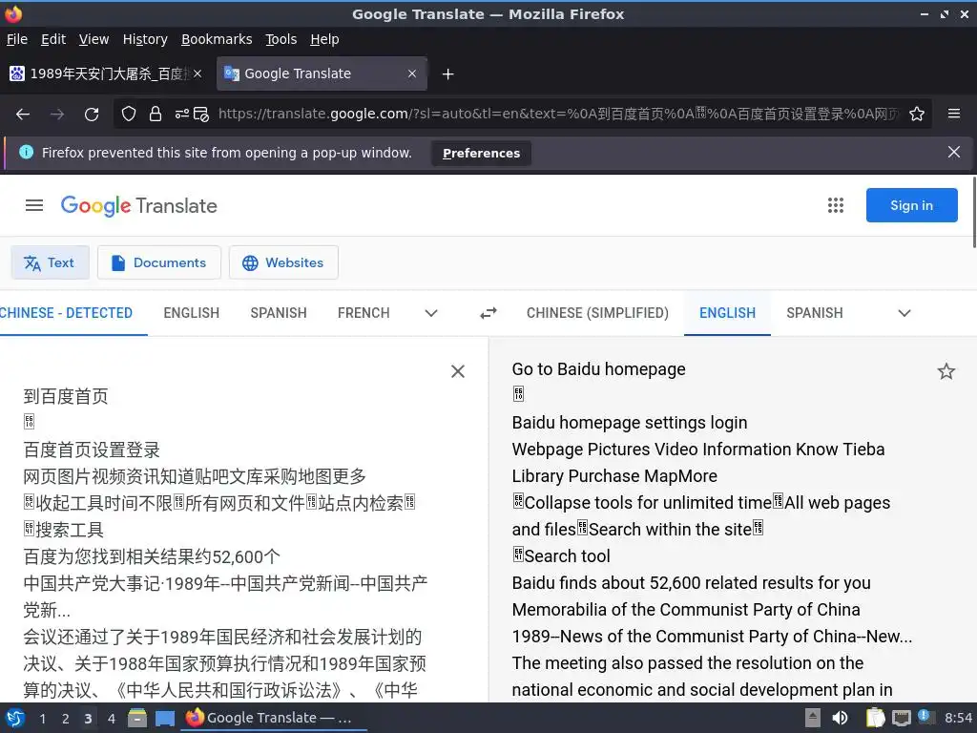The height and width of the screenshot is (733, 977).
Task: Open the Help menu
Action: click(x=324, y=39)
